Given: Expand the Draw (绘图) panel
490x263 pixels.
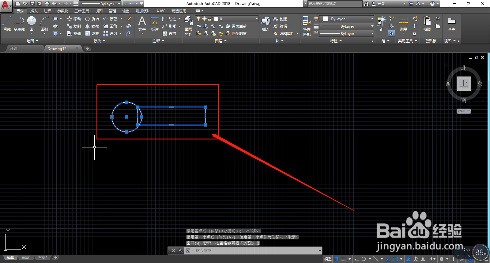Looking at the screenshot, I should [32, 41].
